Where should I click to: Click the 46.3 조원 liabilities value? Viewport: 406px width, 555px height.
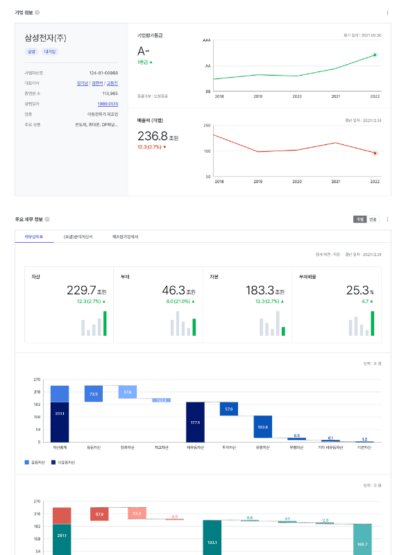(179, 290)
